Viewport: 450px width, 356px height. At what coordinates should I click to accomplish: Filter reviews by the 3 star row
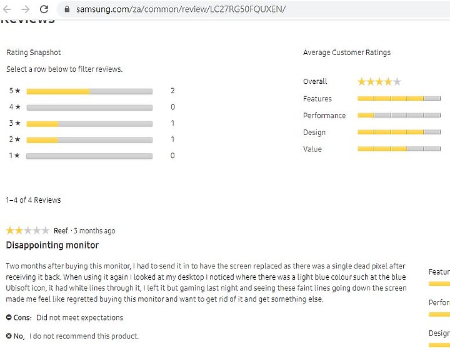(x=92, y=123)
